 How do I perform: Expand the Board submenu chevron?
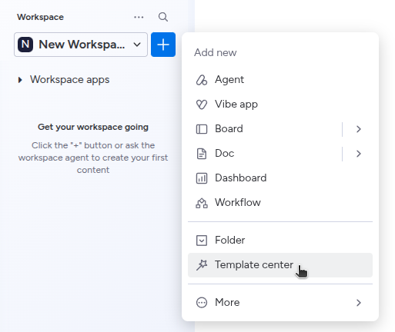(x=359, y=129)
